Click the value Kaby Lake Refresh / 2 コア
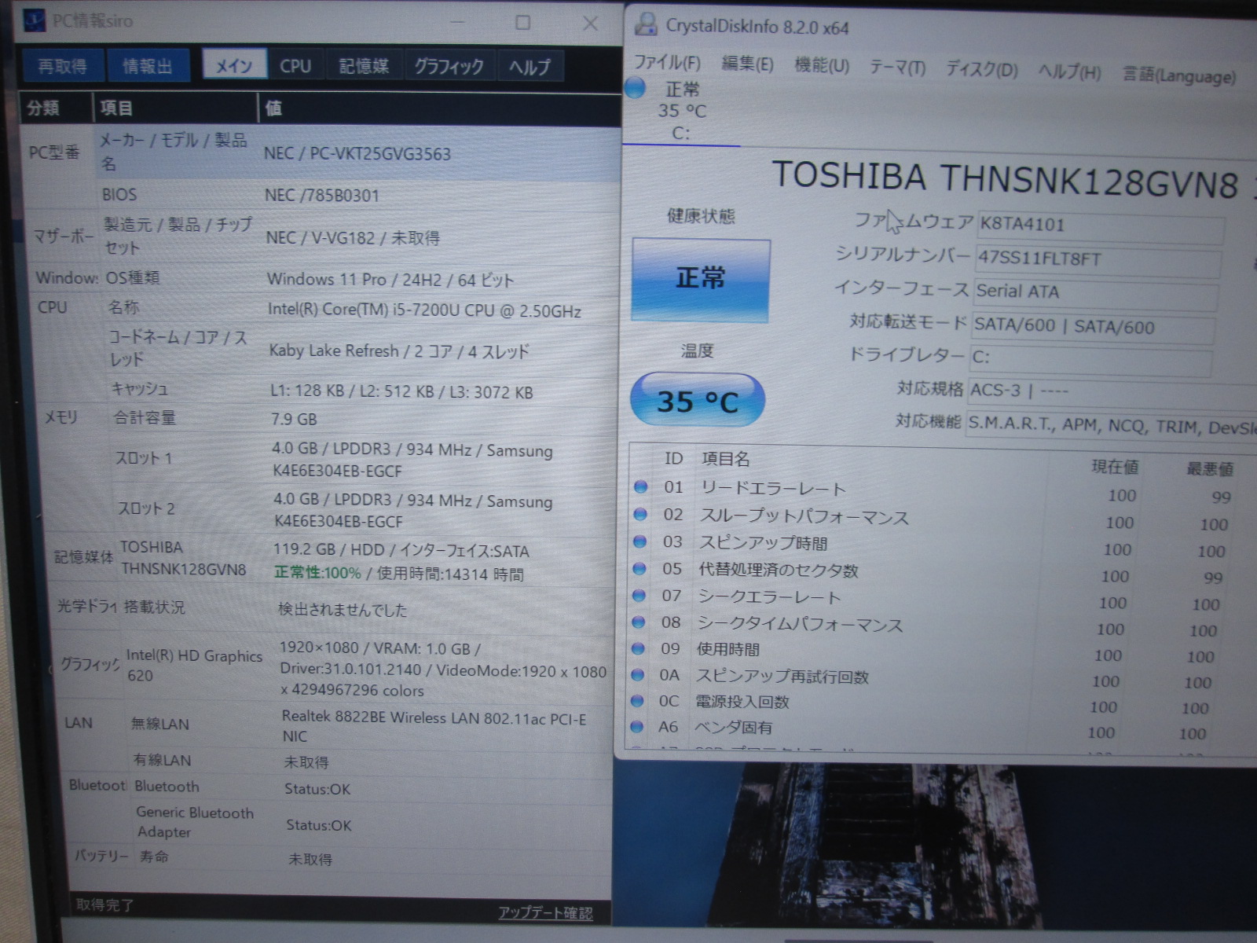Image resolution: width=1257 pixels, height=943 pixels. [399, 350]
